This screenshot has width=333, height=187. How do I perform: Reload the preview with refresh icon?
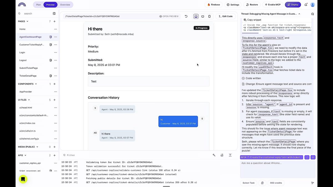[186, 16]
